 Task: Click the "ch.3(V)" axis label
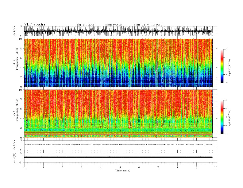tap(15, 145)
